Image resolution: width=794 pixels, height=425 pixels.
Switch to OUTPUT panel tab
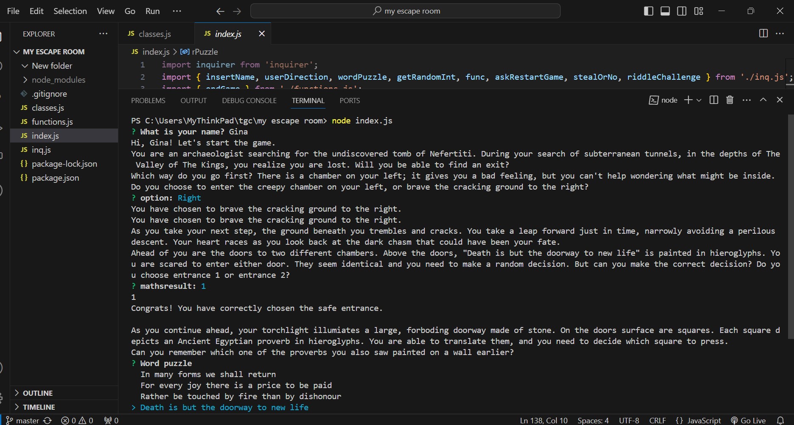194,101
